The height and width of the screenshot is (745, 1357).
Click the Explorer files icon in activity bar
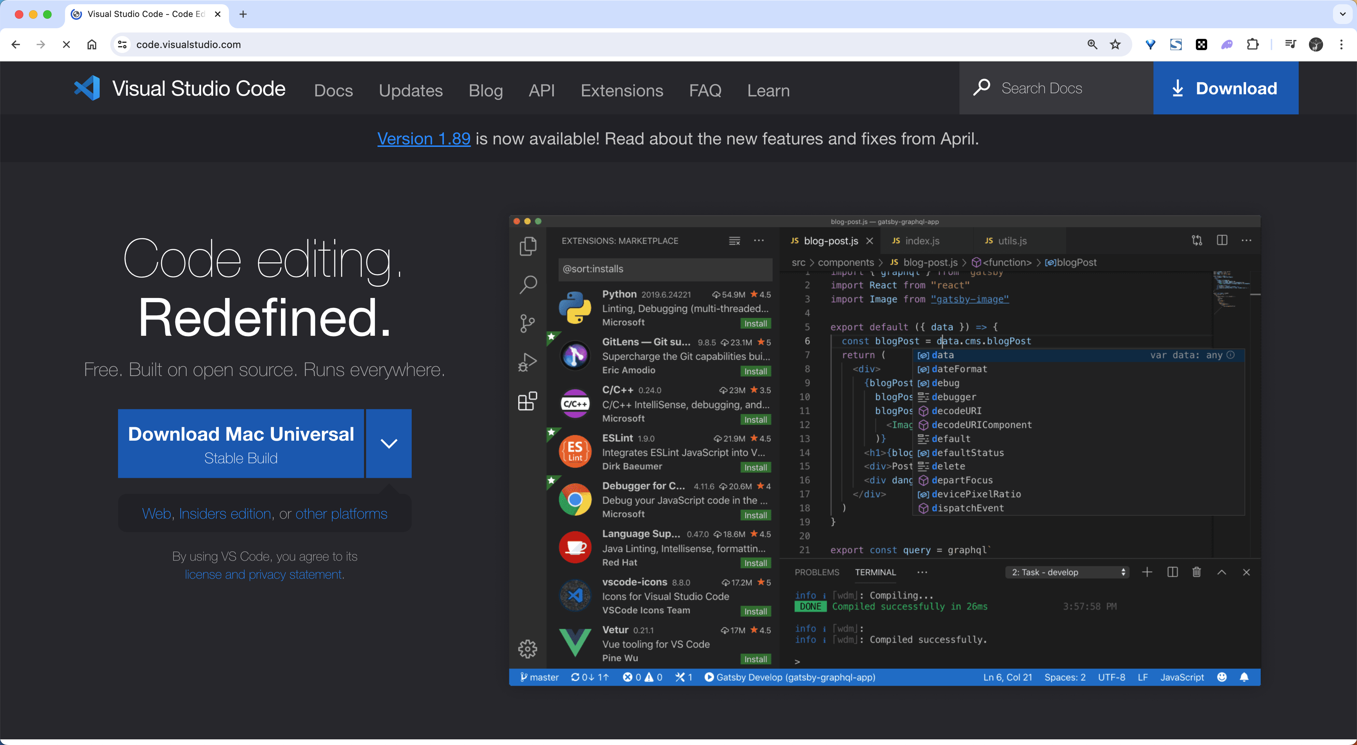pyautogui.click(x=528, y=246)
